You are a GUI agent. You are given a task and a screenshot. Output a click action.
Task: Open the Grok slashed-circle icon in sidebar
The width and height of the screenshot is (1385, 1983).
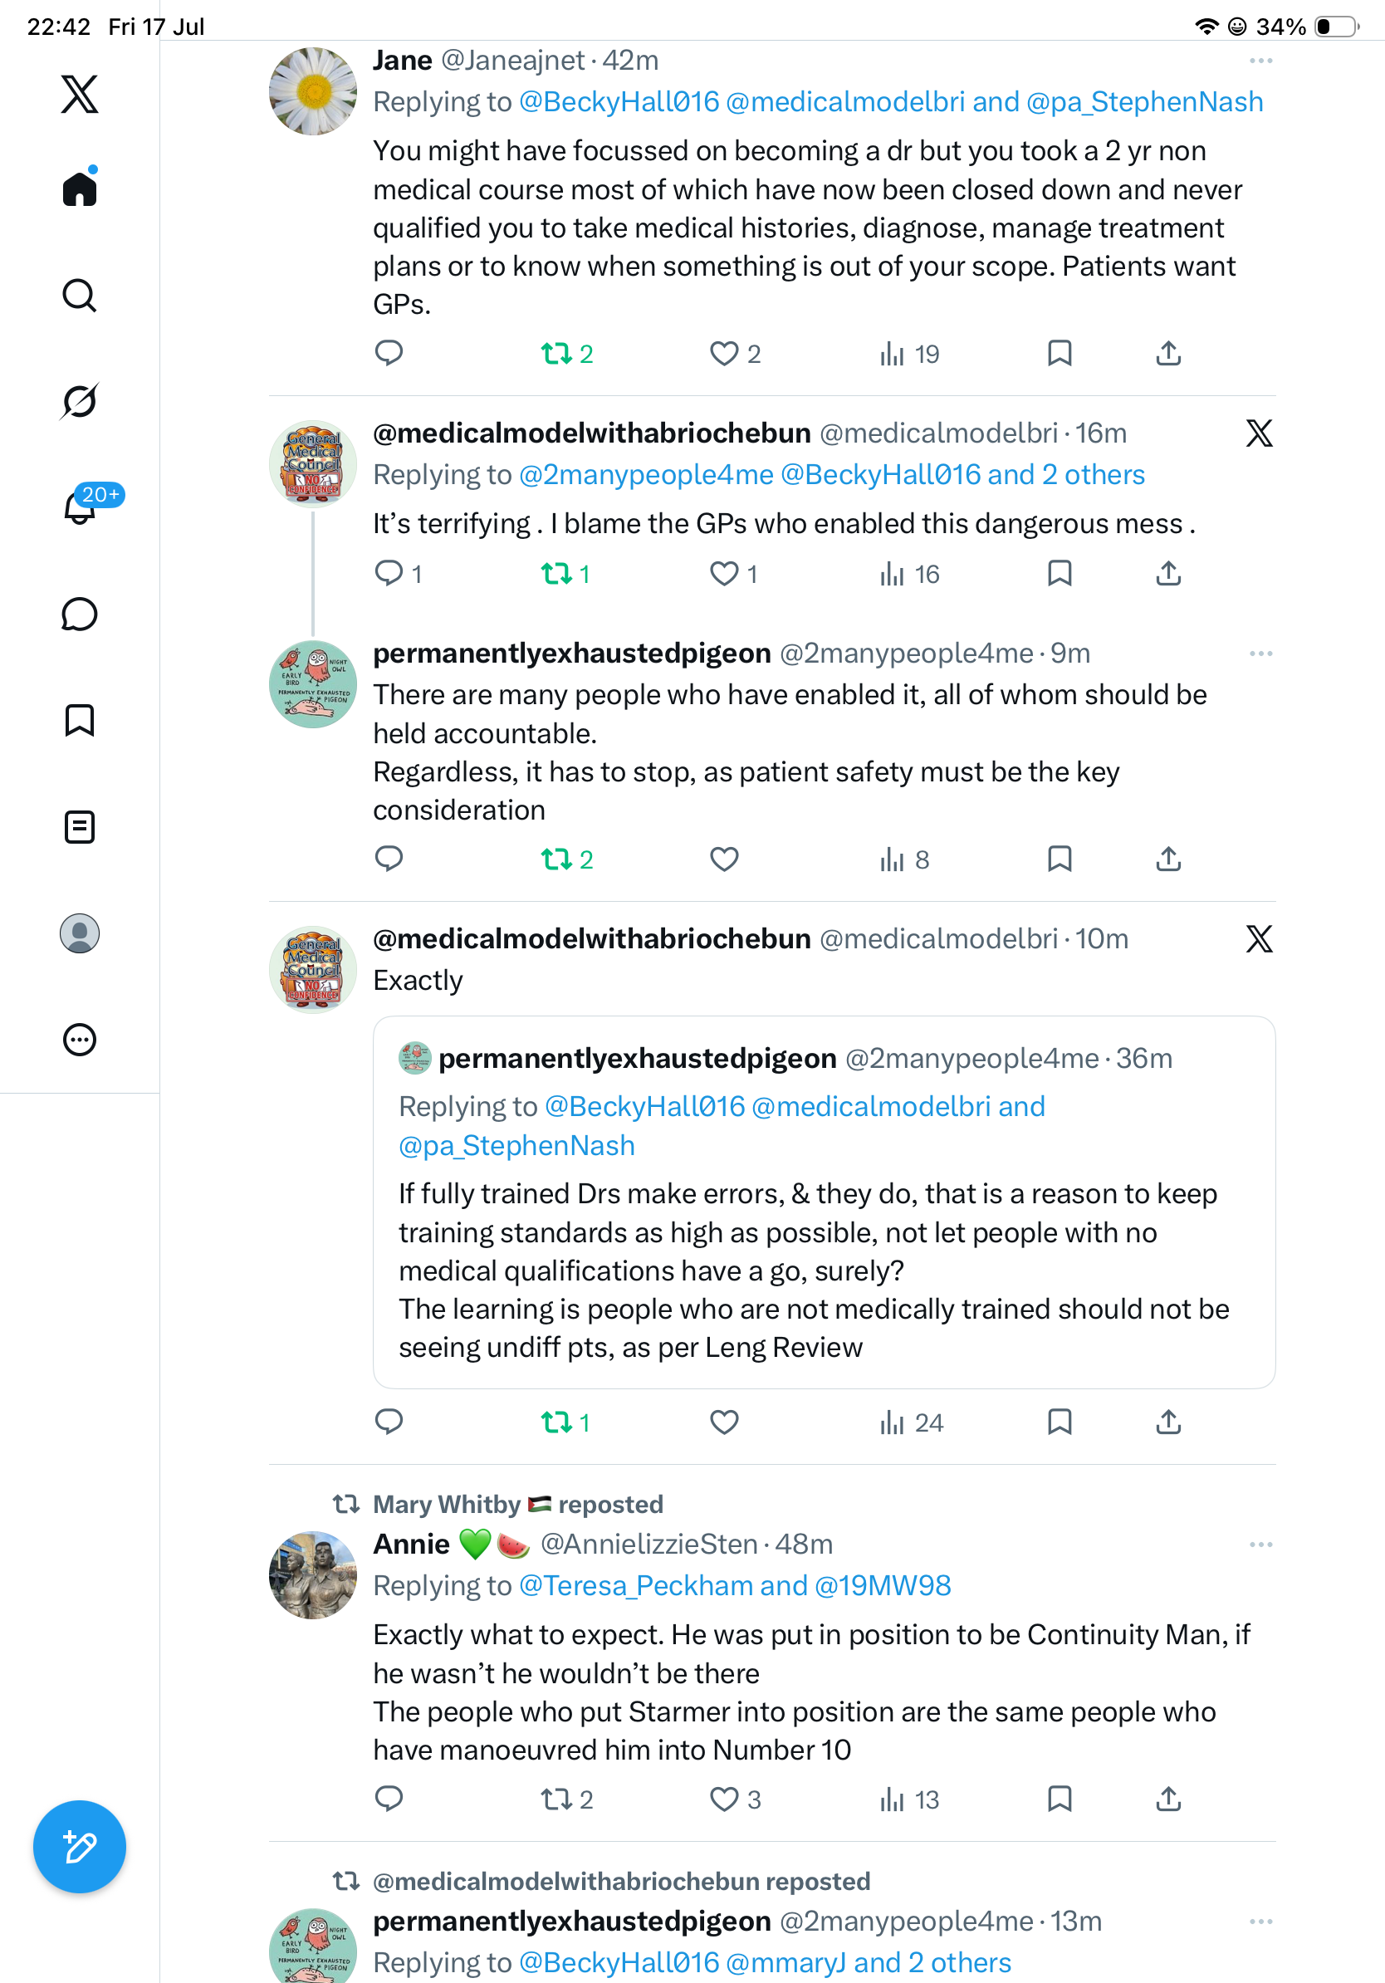coord(80,402)
